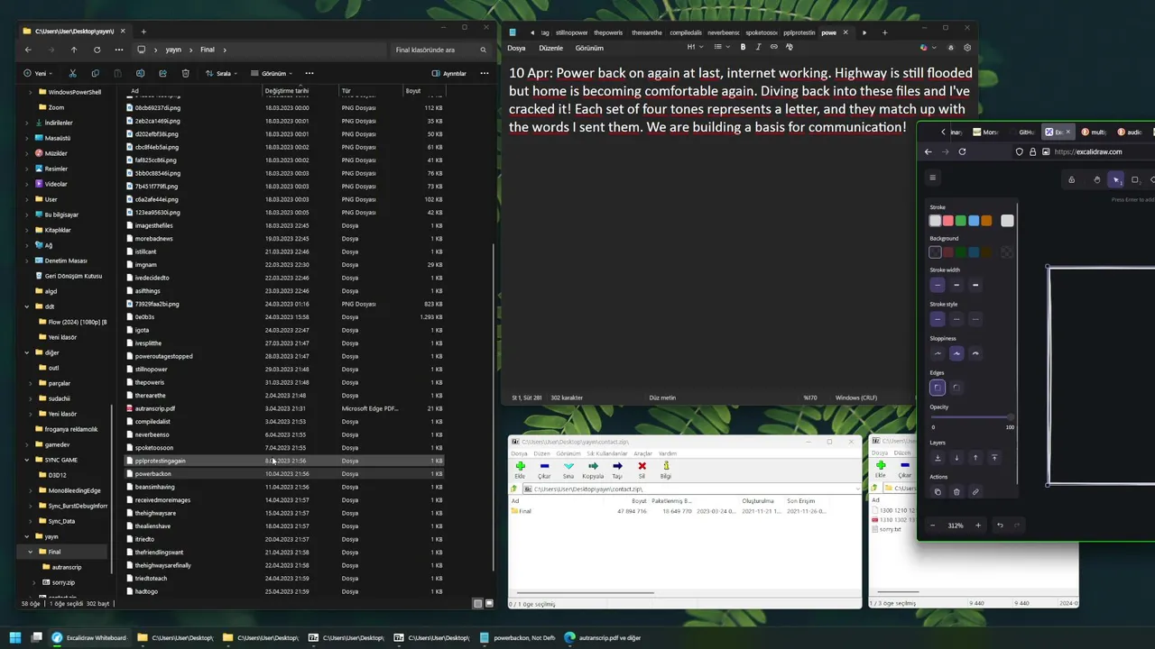
Task: Refresh the Explorer folder view
Action: coord(96,50)
